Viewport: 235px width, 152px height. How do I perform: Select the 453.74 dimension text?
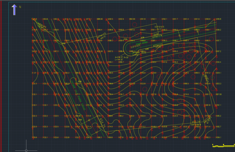[x=196, y=121]
